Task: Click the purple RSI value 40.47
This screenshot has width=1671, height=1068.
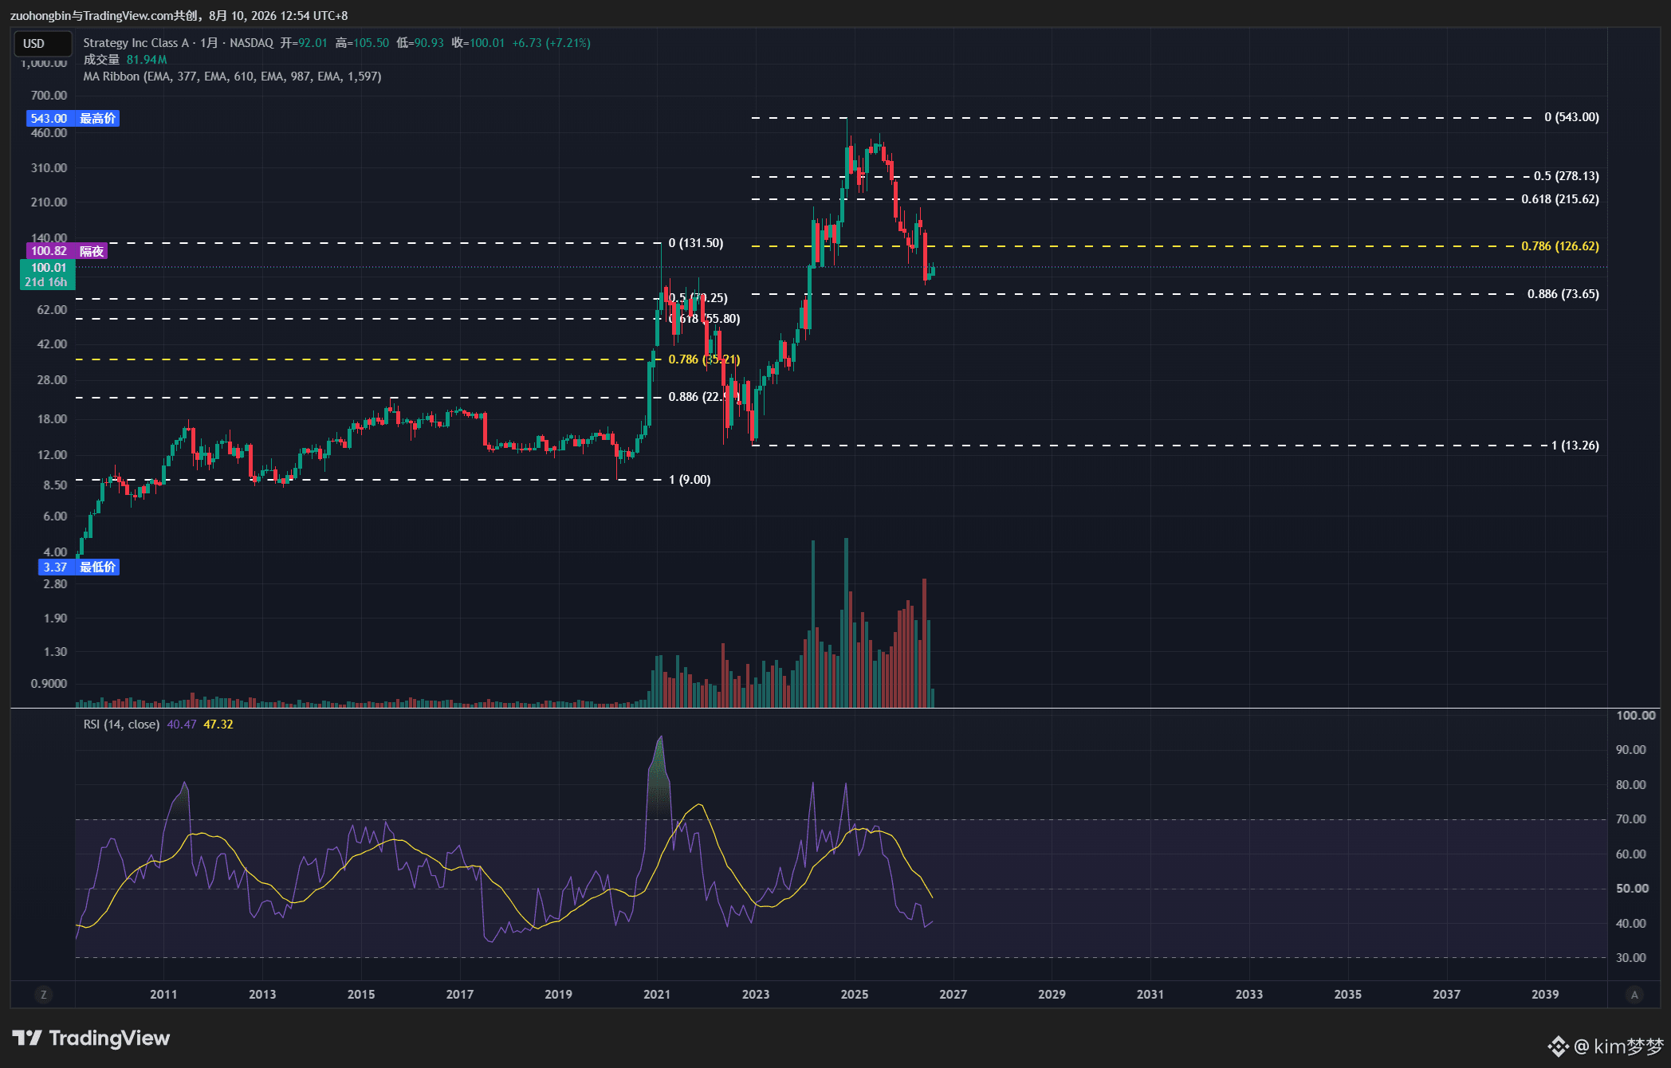Action: 182,724
